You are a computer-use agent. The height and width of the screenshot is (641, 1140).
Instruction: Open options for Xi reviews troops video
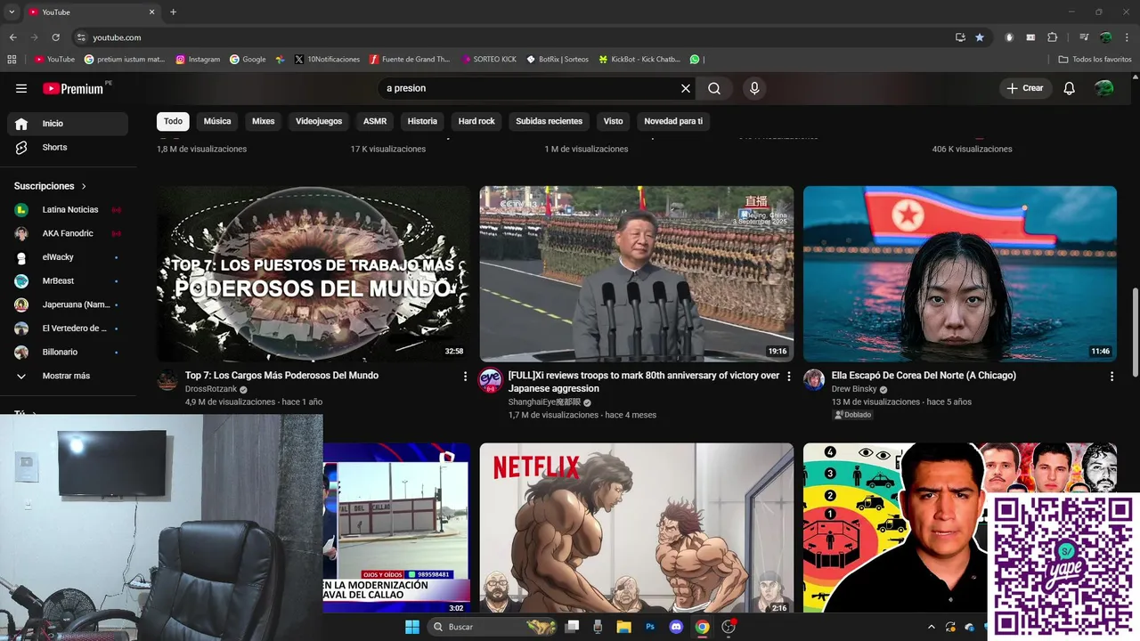[788, 377]
